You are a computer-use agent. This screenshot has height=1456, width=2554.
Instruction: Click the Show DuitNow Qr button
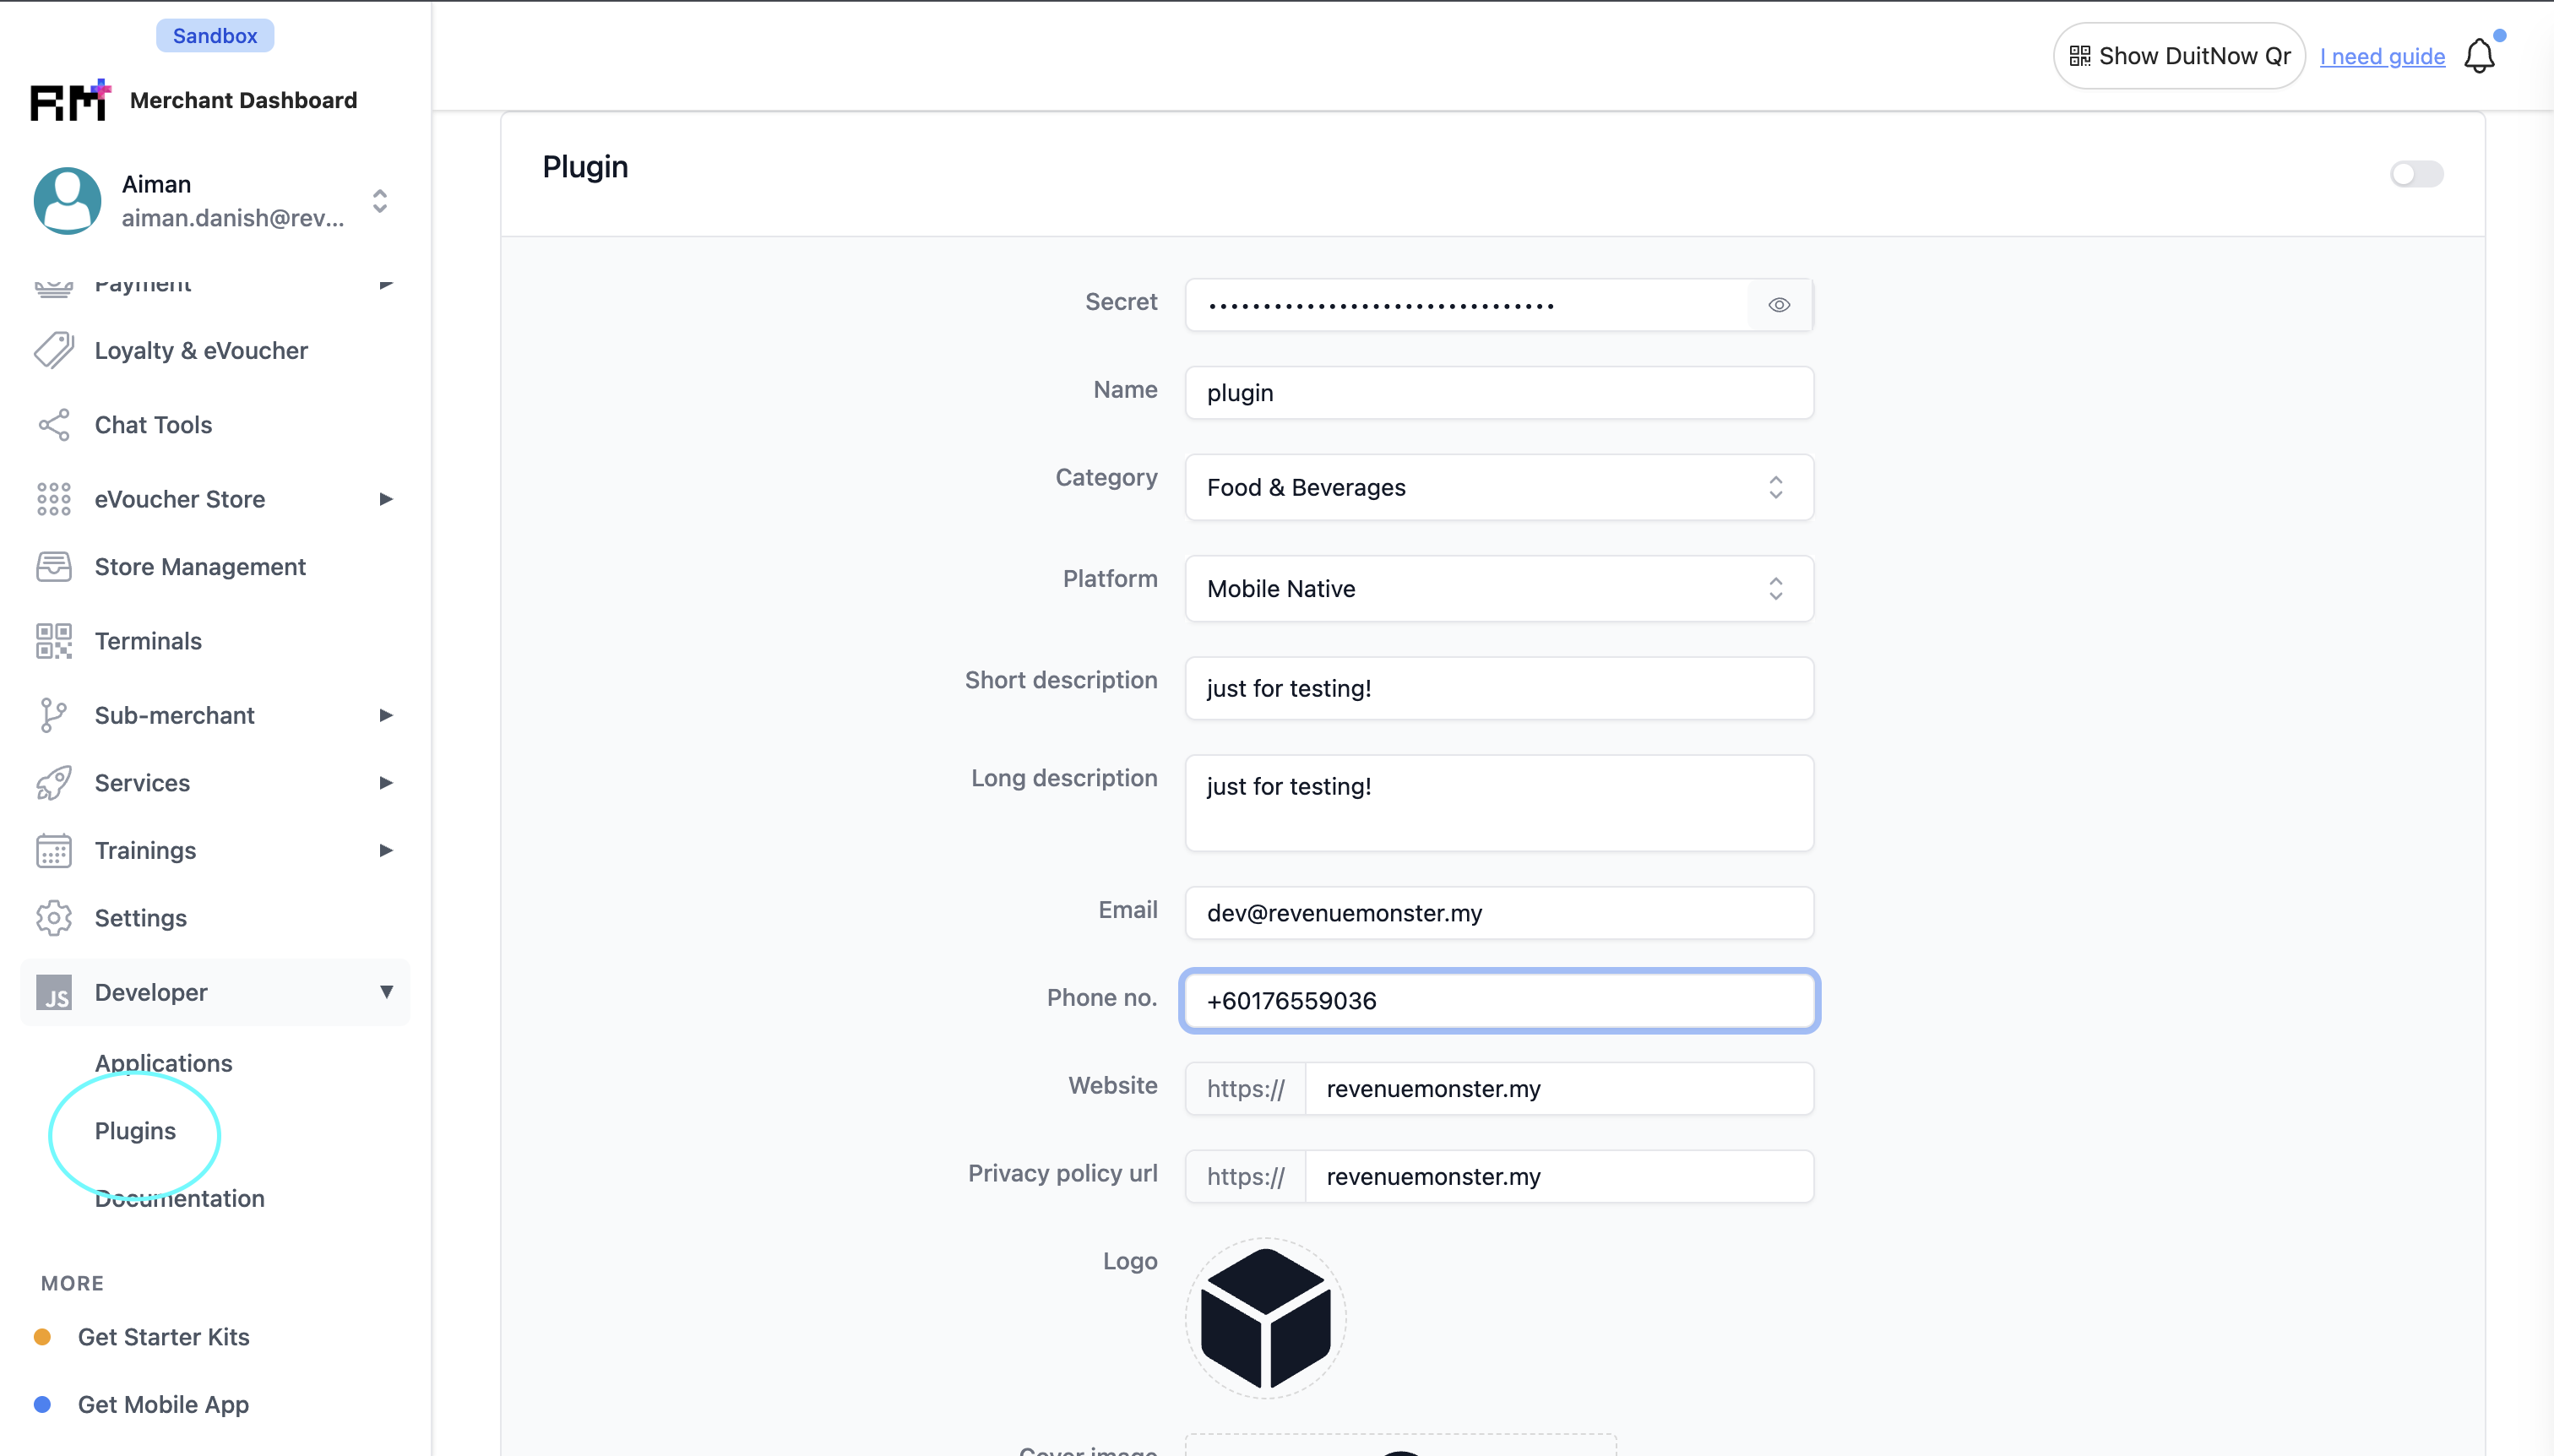[x=2179, y=56]
